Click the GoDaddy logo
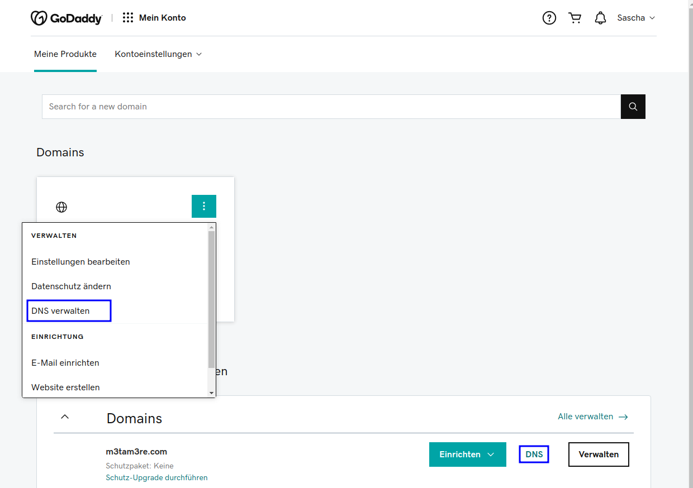This screenshot has height=488, width=693. 67,18
